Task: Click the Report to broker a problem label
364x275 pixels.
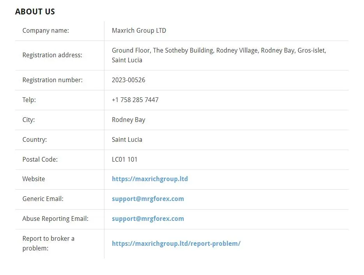Action: [48, 243]
